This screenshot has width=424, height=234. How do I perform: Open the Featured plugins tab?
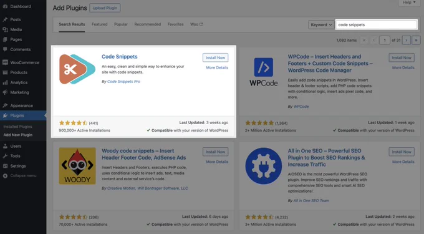pos(100,24)
